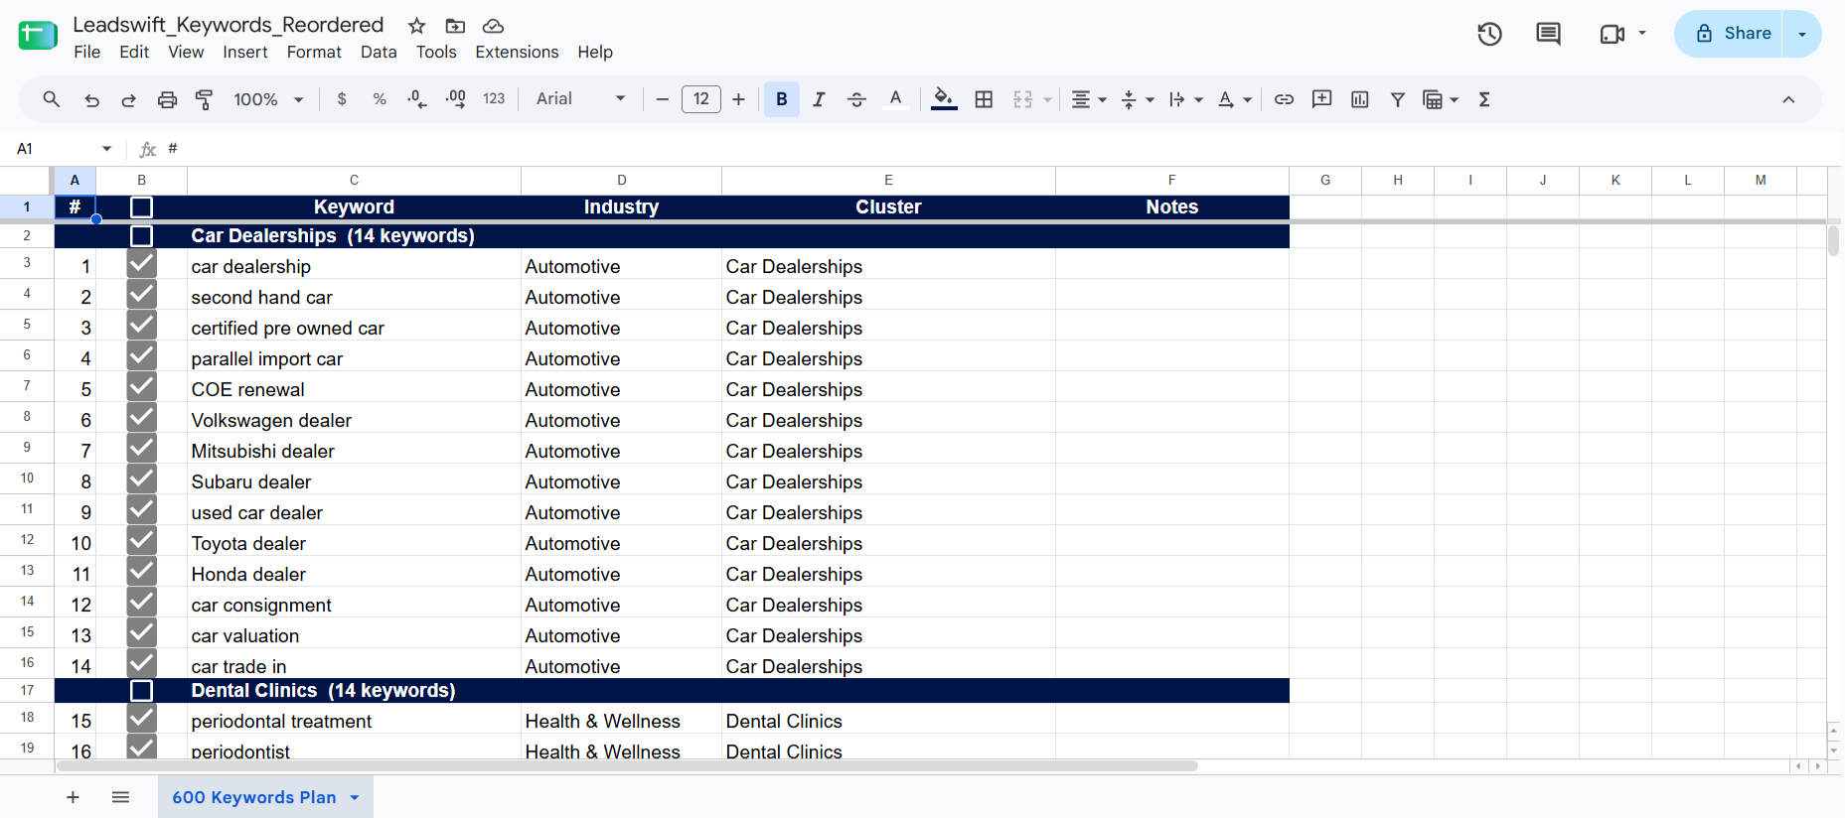1845x818 pixels.
Task: Toggle Car Dealerships group header checkbox
Action: (141, 236)
